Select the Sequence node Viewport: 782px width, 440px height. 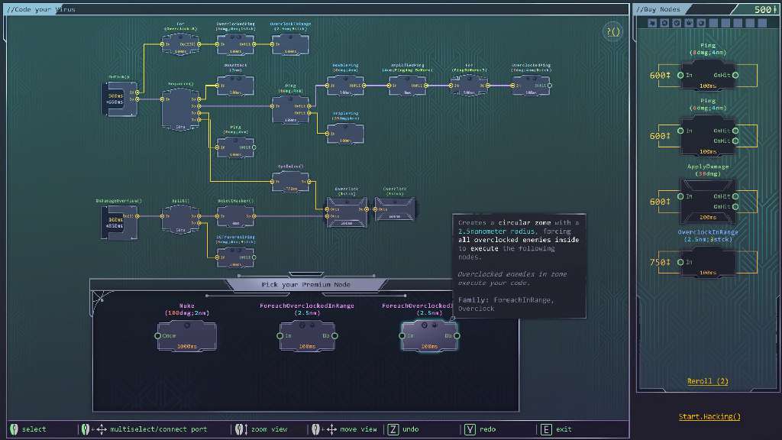[180, 110]
